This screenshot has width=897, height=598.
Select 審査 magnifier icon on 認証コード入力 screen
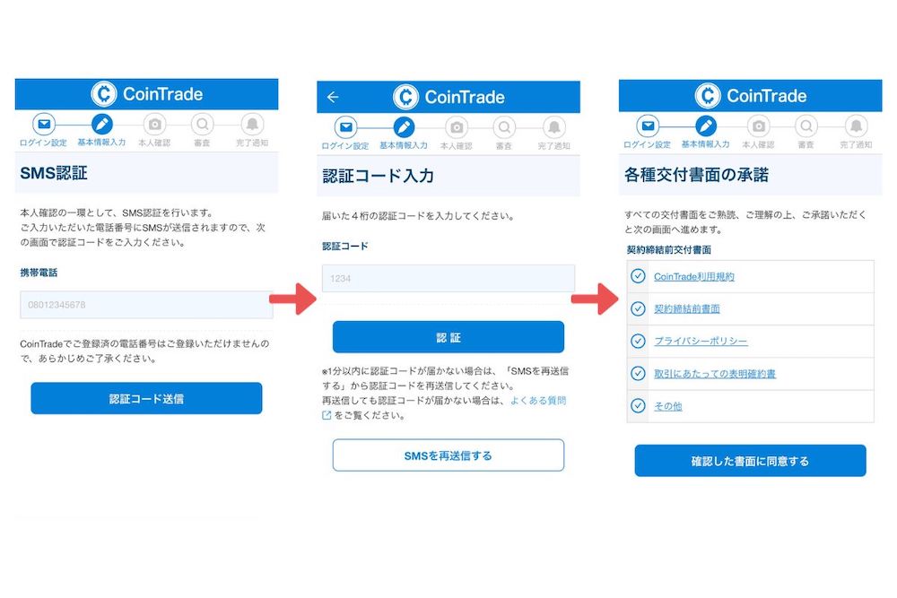[x=504, y=127]
